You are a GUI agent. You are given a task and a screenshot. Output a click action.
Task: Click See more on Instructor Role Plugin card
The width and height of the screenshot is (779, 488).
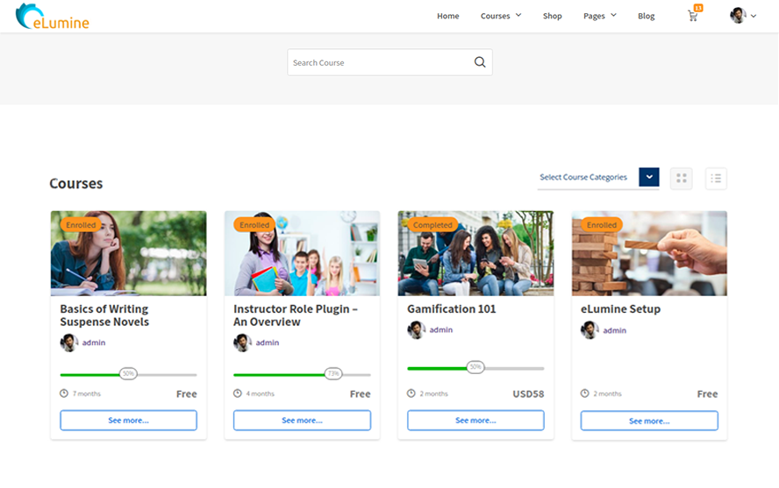click(x=302, y=420)
